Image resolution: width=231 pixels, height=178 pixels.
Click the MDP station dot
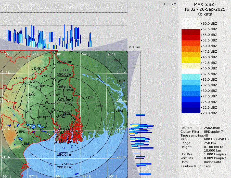click(x=38, y=117)
